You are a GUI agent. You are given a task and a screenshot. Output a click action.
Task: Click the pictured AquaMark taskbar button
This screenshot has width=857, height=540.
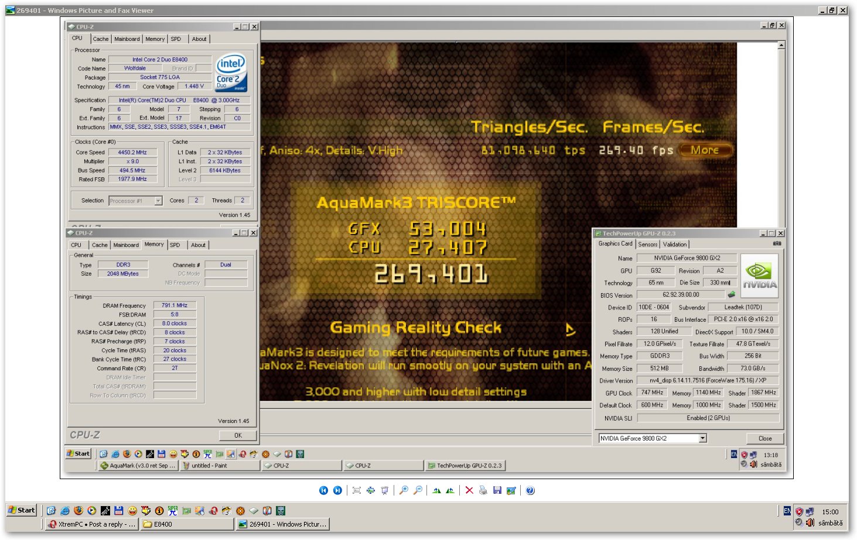tap(137, 466)
